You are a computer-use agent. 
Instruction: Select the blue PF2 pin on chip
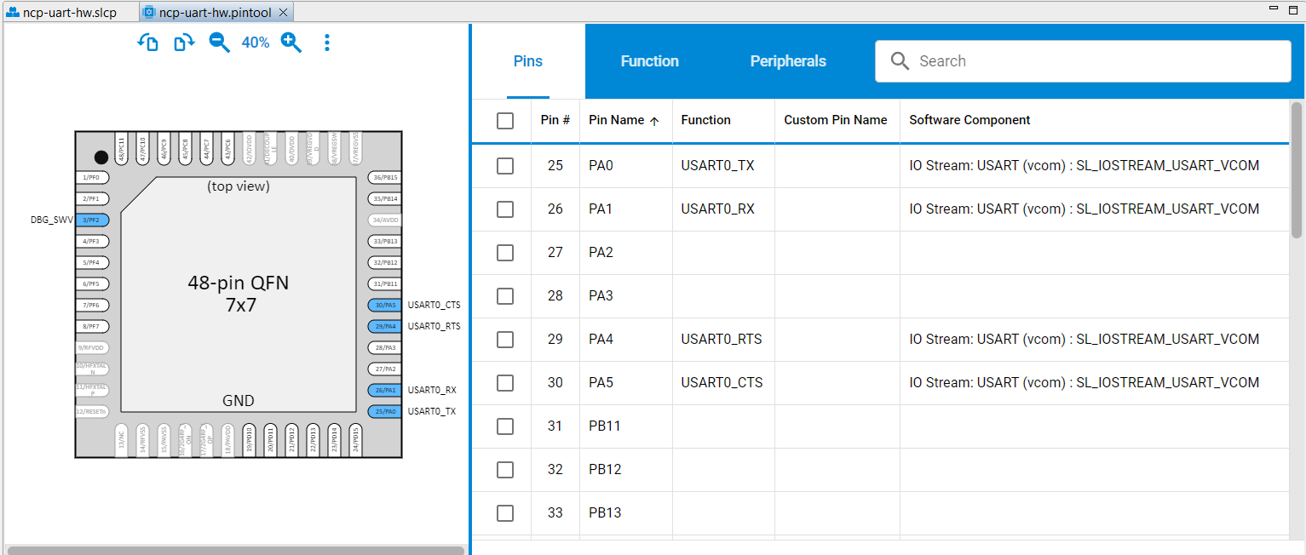(x=92, y=220)
